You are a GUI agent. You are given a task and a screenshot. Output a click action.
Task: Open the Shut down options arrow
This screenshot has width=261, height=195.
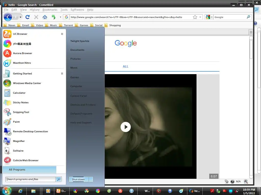(91, 179)
